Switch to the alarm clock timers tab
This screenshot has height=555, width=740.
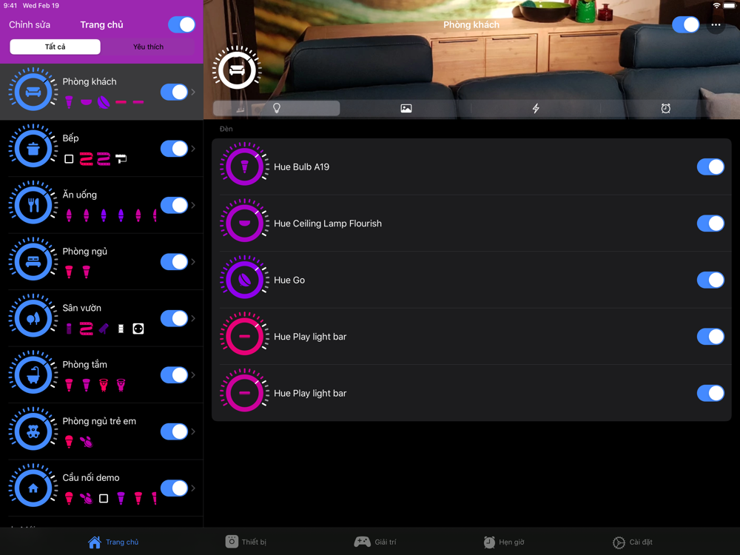point(665,108)
